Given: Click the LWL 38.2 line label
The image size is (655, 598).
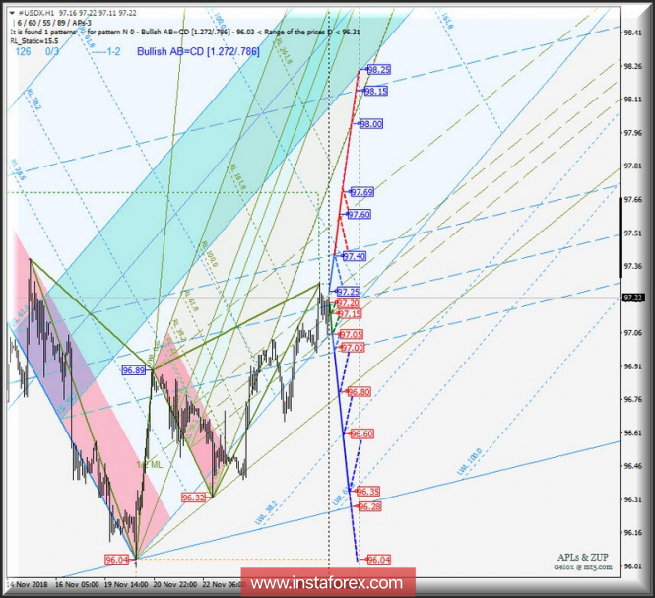Looking at the screenshot, I should pos(266,512).
